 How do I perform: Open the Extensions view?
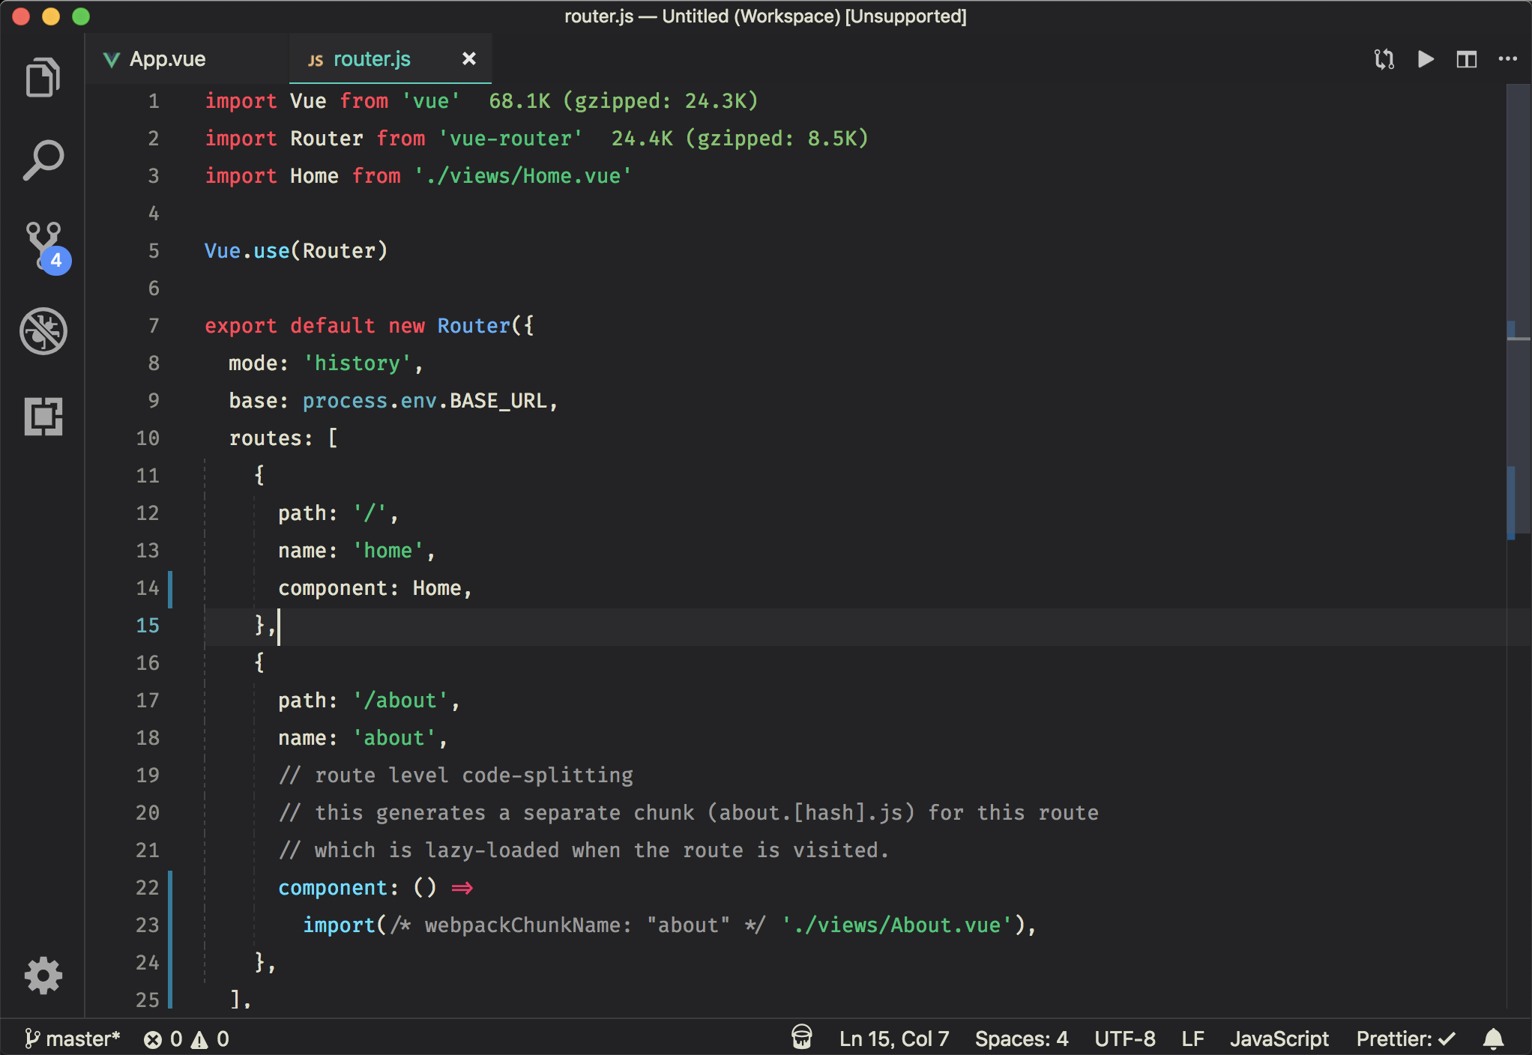[x=43, y=416]
